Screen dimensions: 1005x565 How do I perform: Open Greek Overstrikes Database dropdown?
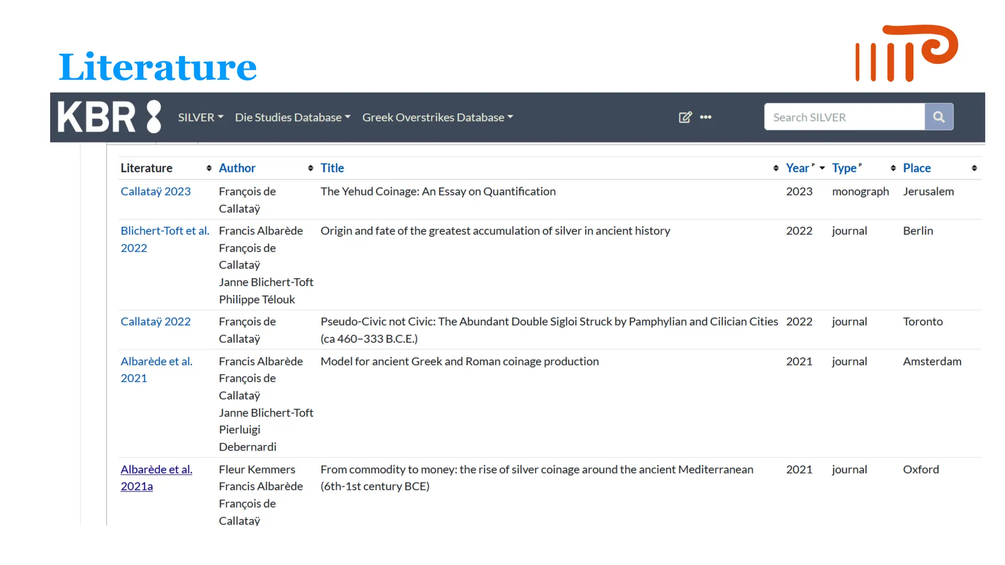click(x=437, y=117)
